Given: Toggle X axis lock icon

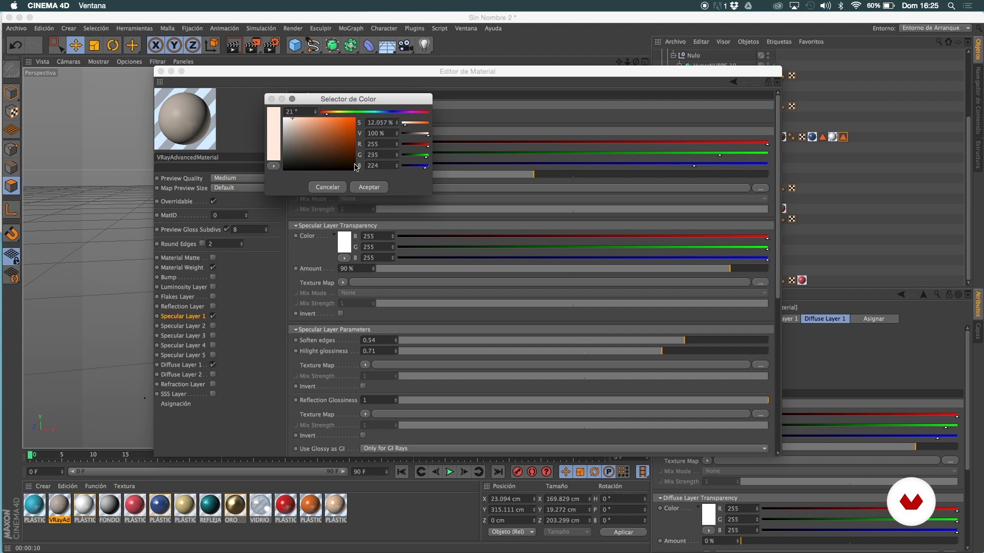Looking at the screenshot, I should pyautogui.click(x=156, y=45).
